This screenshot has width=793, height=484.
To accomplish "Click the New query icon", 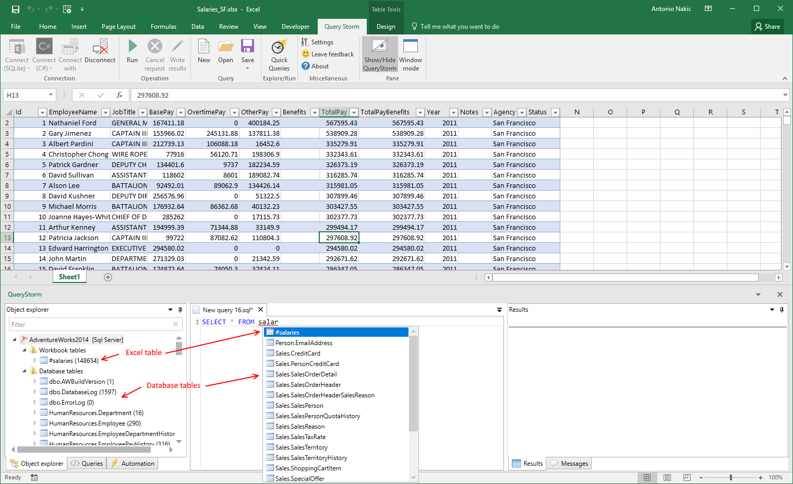I will coord(204,47).
